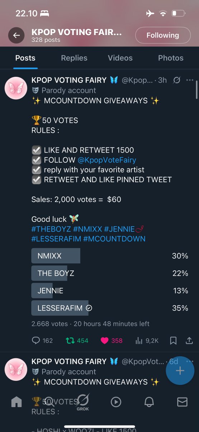Tap the compose new post button
The image size is (199, 432).
click(180, 371)
